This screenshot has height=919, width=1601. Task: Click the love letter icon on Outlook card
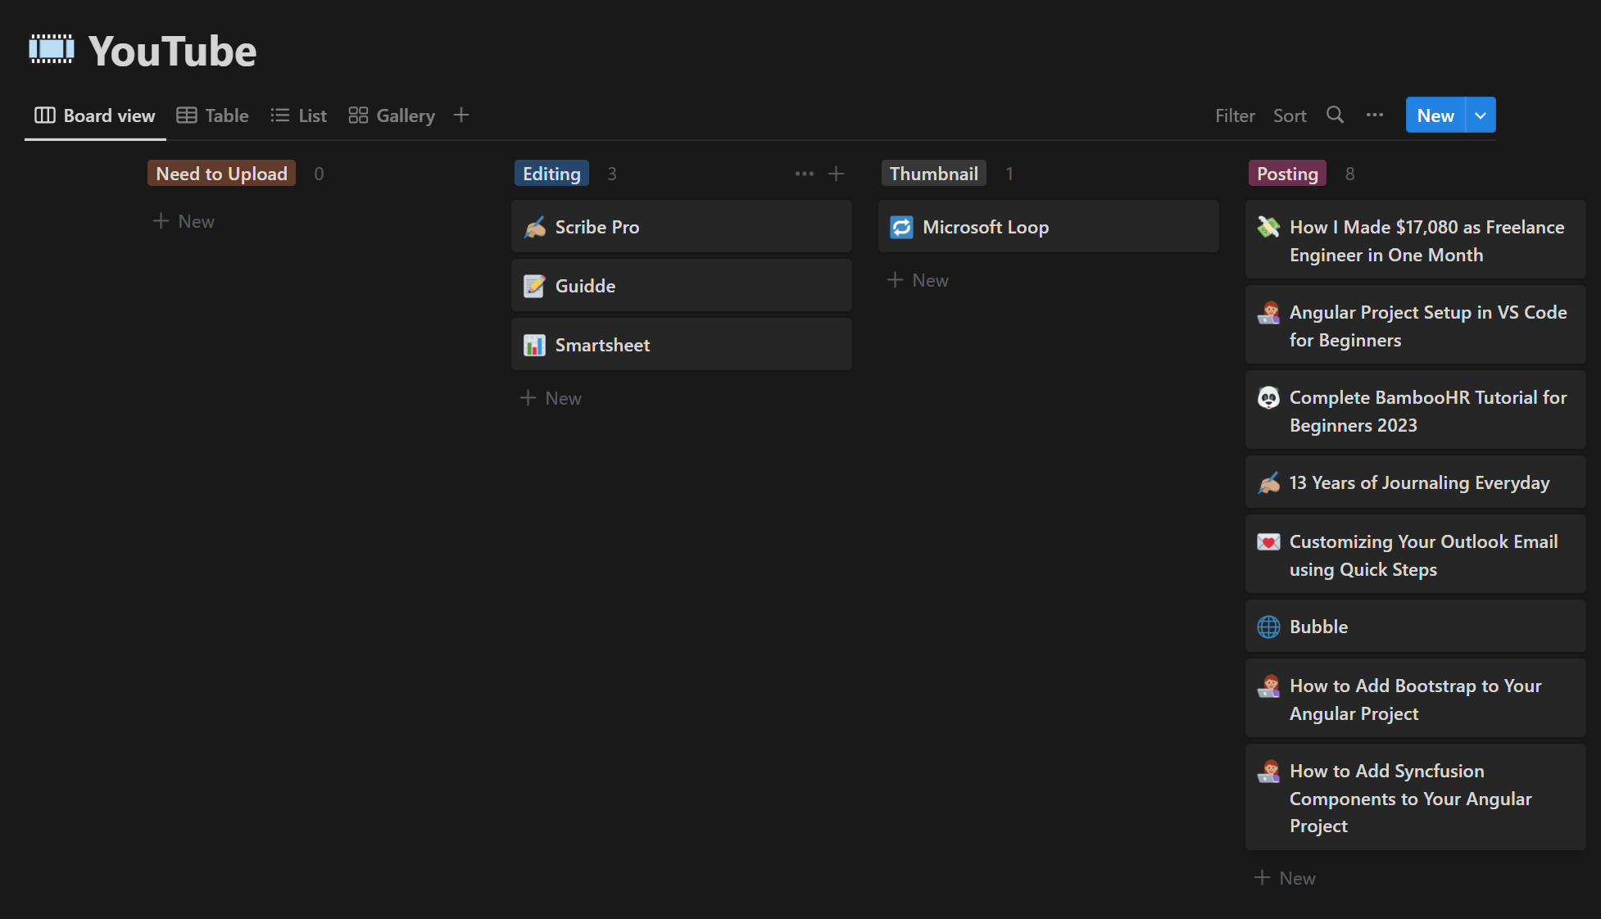[x=1268, y=541]
